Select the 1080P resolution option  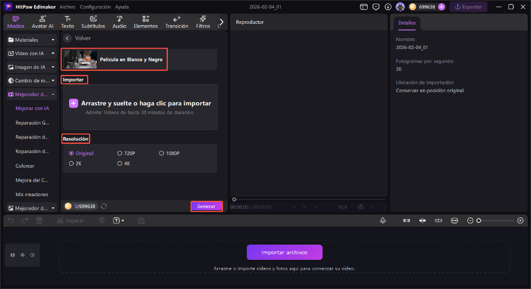tap(161, 153)
